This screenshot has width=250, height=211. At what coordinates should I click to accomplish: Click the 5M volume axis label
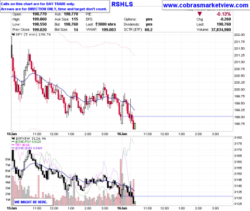pyautogui.click(x=8, y=177)
